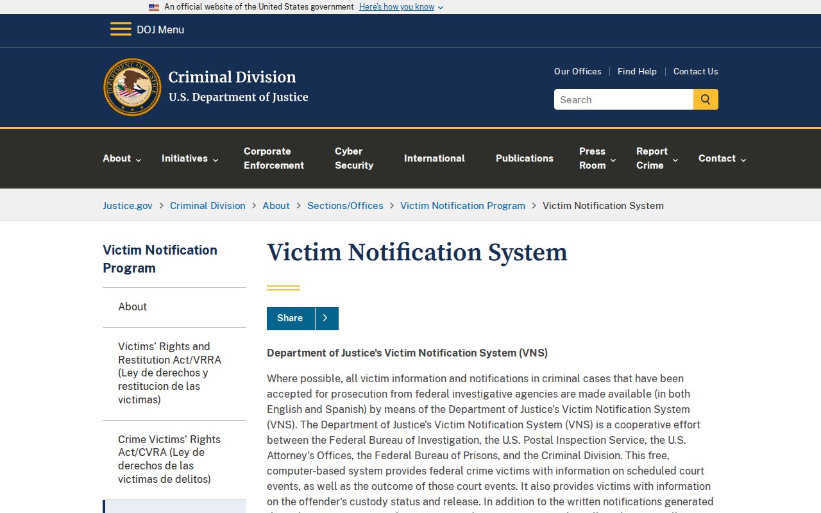Expand the About navigation dropdown
This screenshot has height=513, width=821.
pyautogui.click(x=122, y=158)
